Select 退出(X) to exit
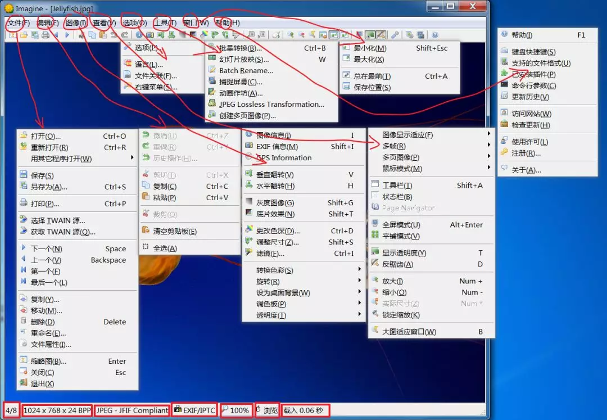 pyautogui.click(x=78, y=383)
